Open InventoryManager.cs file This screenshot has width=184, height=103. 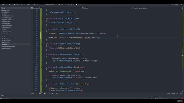click(7, 25)
